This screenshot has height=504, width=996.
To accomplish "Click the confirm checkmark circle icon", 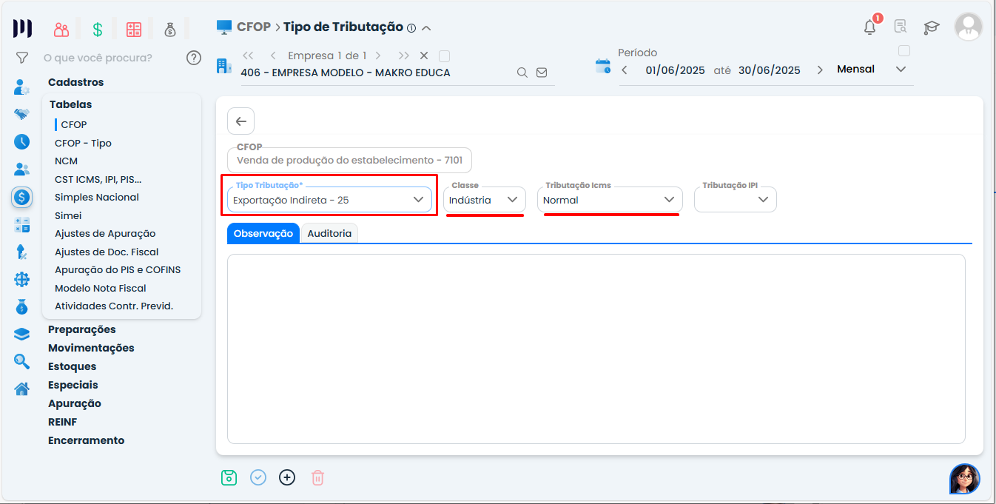I will [x=258, y=477].
